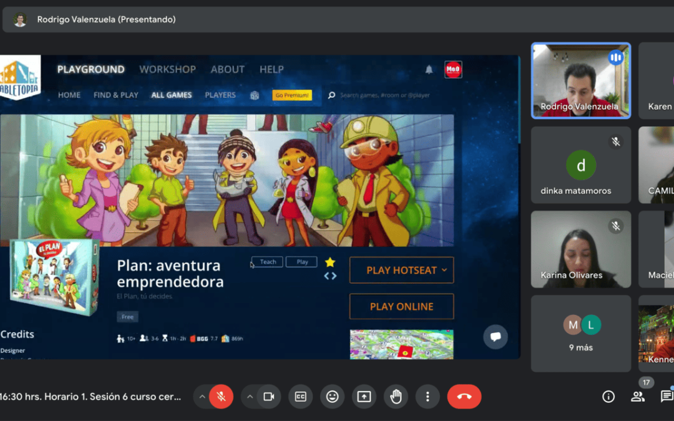
Task: Click the character banner image
Action: [x=227, y=180]
